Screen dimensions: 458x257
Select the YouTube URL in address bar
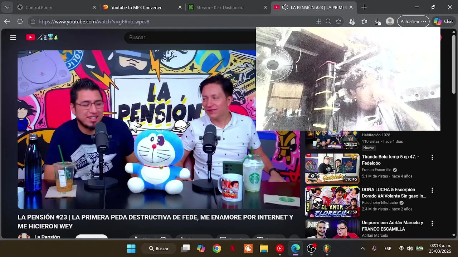[x=94, y=21]
